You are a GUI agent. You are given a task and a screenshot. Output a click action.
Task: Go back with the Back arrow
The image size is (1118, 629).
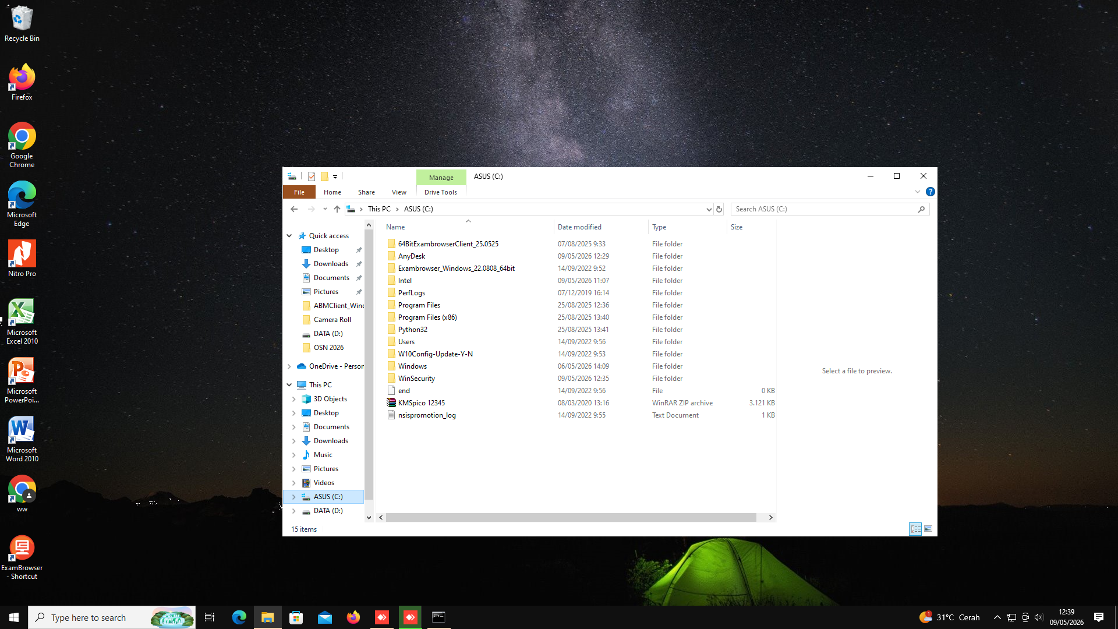(x=294, y=209)
